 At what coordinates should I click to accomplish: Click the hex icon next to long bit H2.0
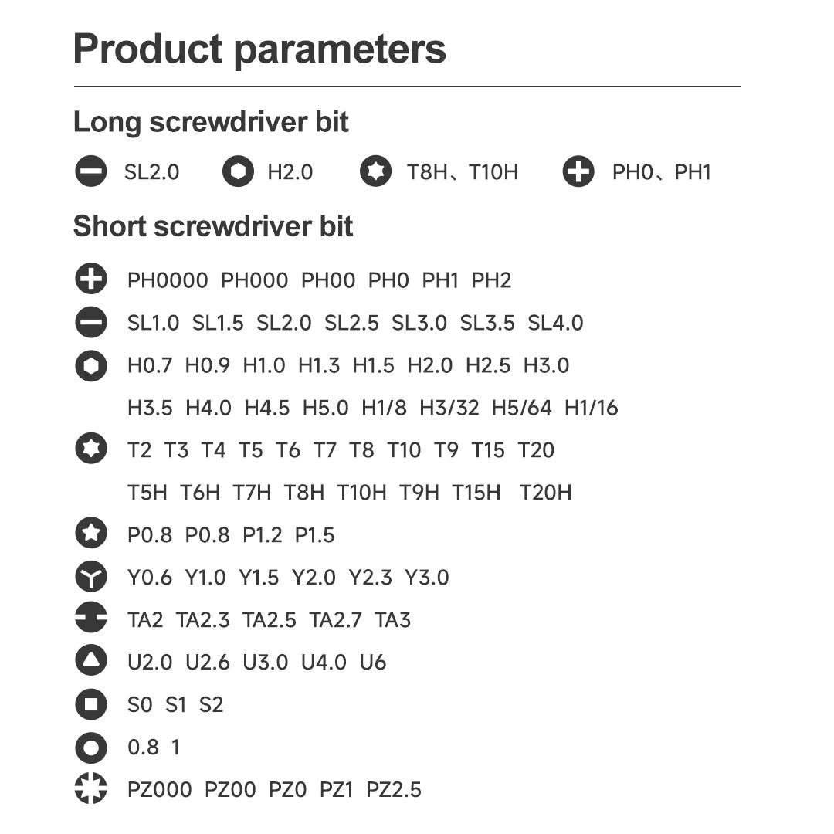click(x=238, y=171)
